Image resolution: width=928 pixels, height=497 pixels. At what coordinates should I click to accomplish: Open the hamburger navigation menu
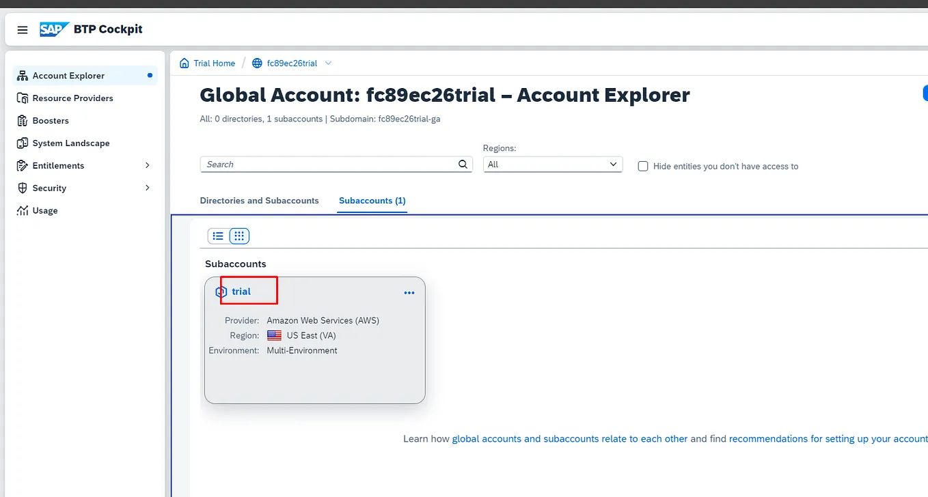coord(23,30)
